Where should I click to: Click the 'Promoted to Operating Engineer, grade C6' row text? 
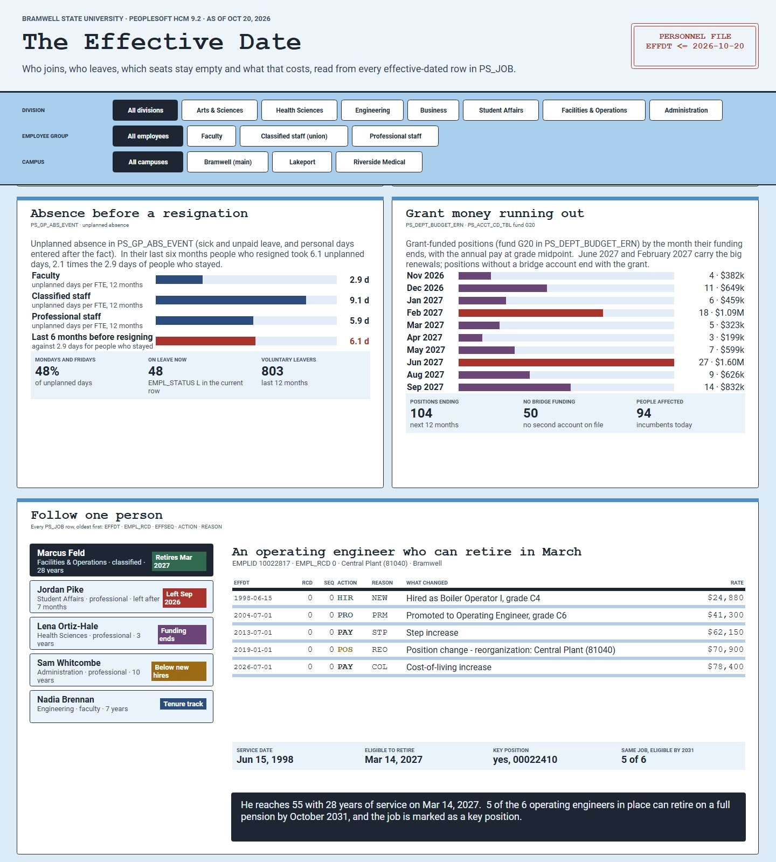tap(486, 615)
